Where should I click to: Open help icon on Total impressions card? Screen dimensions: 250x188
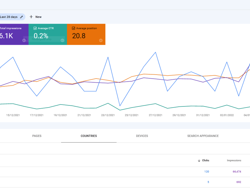24,40
